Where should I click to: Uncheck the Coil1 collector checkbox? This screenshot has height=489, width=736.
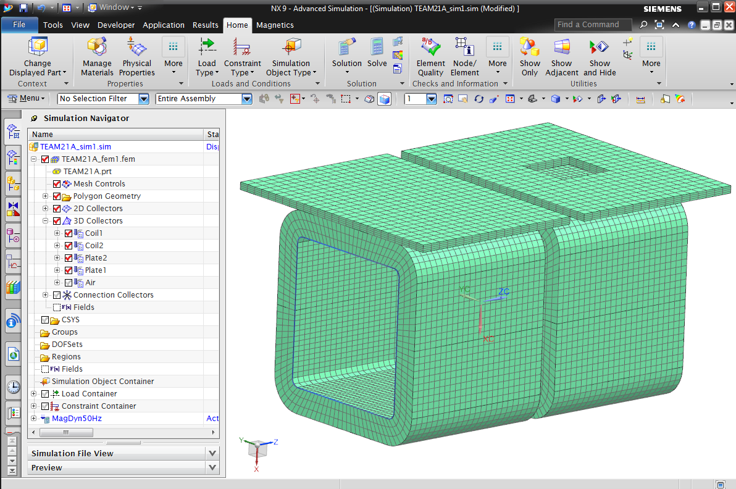[69, 233]
